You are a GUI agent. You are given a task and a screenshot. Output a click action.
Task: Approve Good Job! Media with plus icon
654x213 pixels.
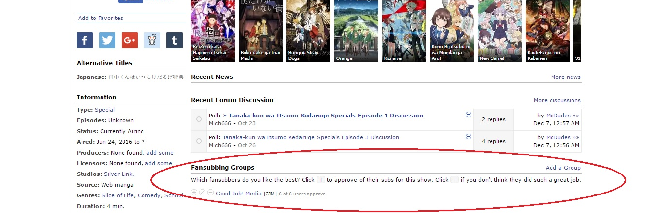(194, 193)
